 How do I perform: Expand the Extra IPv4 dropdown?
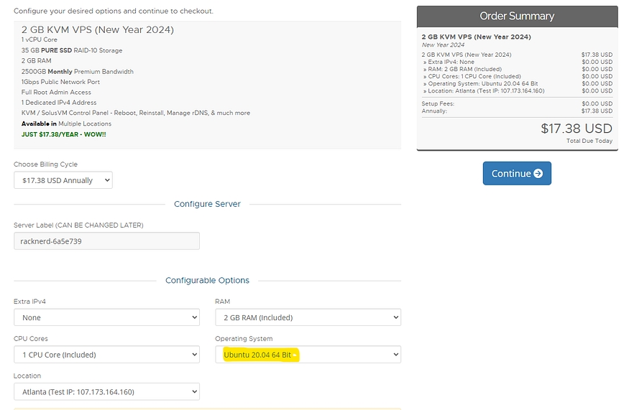[x=106, y=317]
